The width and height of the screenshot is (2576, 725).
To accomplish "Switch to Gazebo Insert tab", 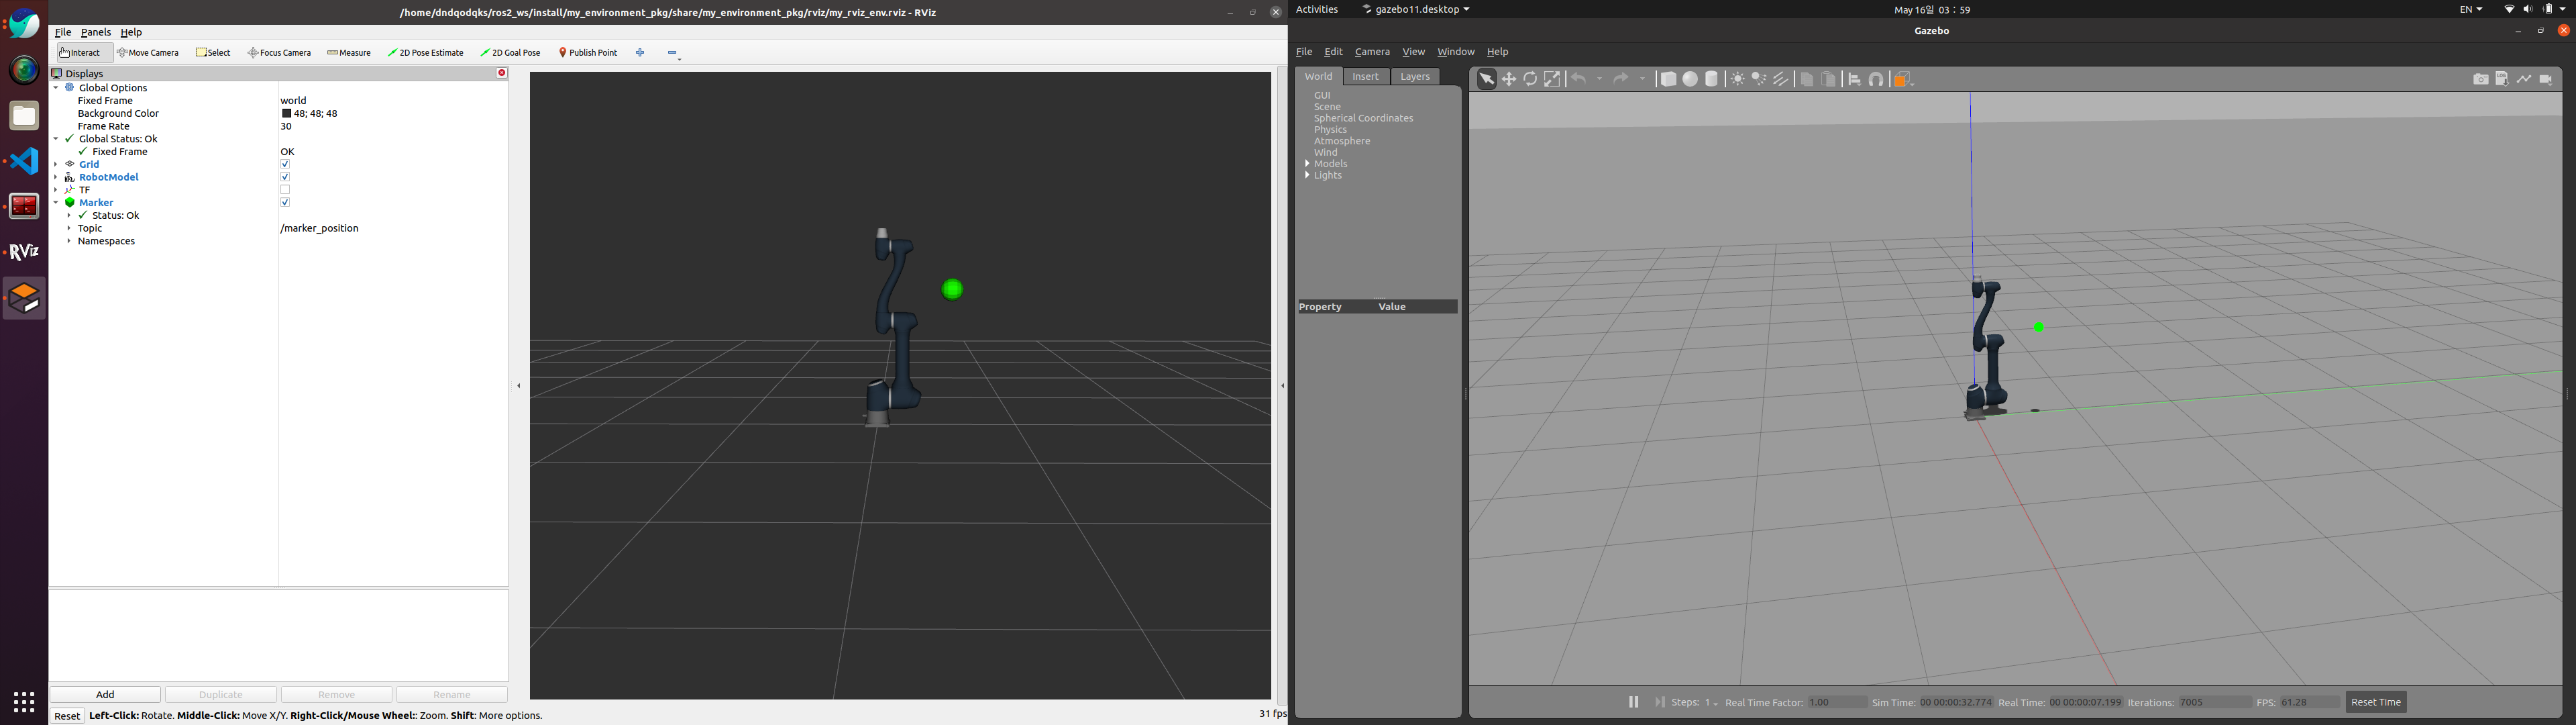I will pyautogui.click(x=1365, y=77).
